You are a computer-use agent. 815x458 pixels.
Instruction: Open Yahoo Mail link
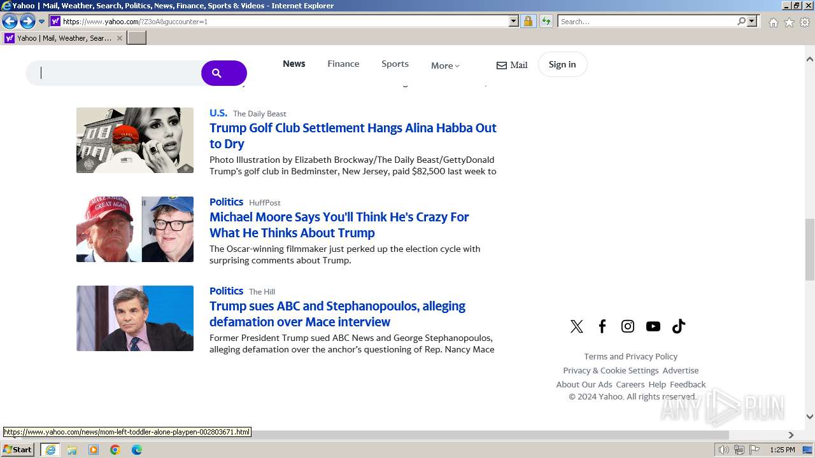(512, 65)
